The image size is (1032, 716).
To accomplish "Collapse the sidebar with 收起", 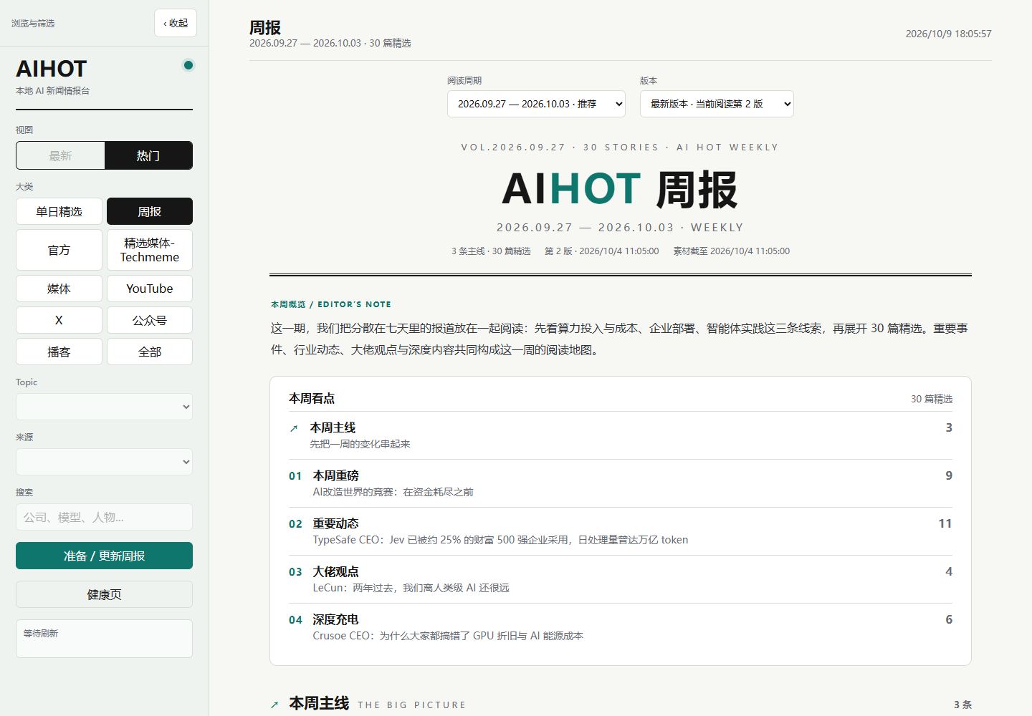I will (176, 23).
